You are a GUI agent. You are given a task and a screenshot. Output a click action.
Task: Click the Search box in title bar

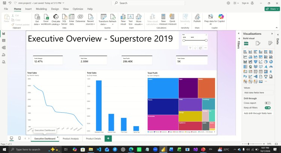[x=148, y=3]
